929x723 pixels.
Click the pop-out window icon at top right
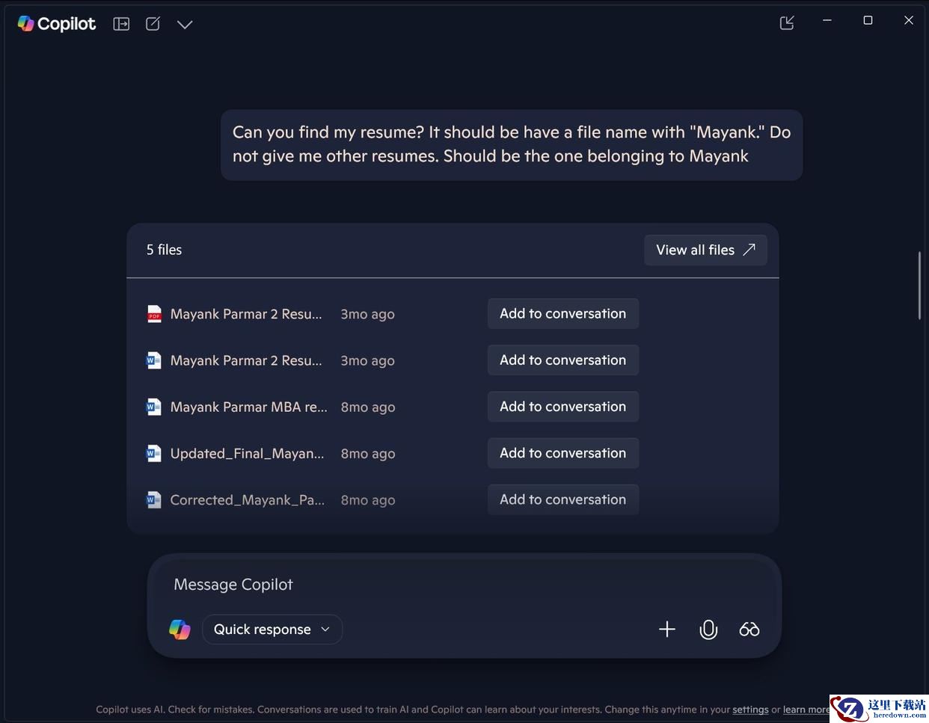coord(787,23)
